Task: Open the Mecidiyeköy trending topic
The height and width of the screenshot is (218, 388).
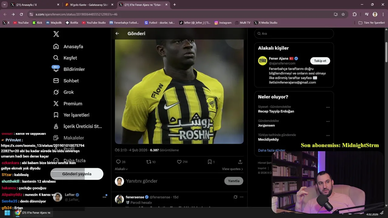Action: tap(268, 140)
